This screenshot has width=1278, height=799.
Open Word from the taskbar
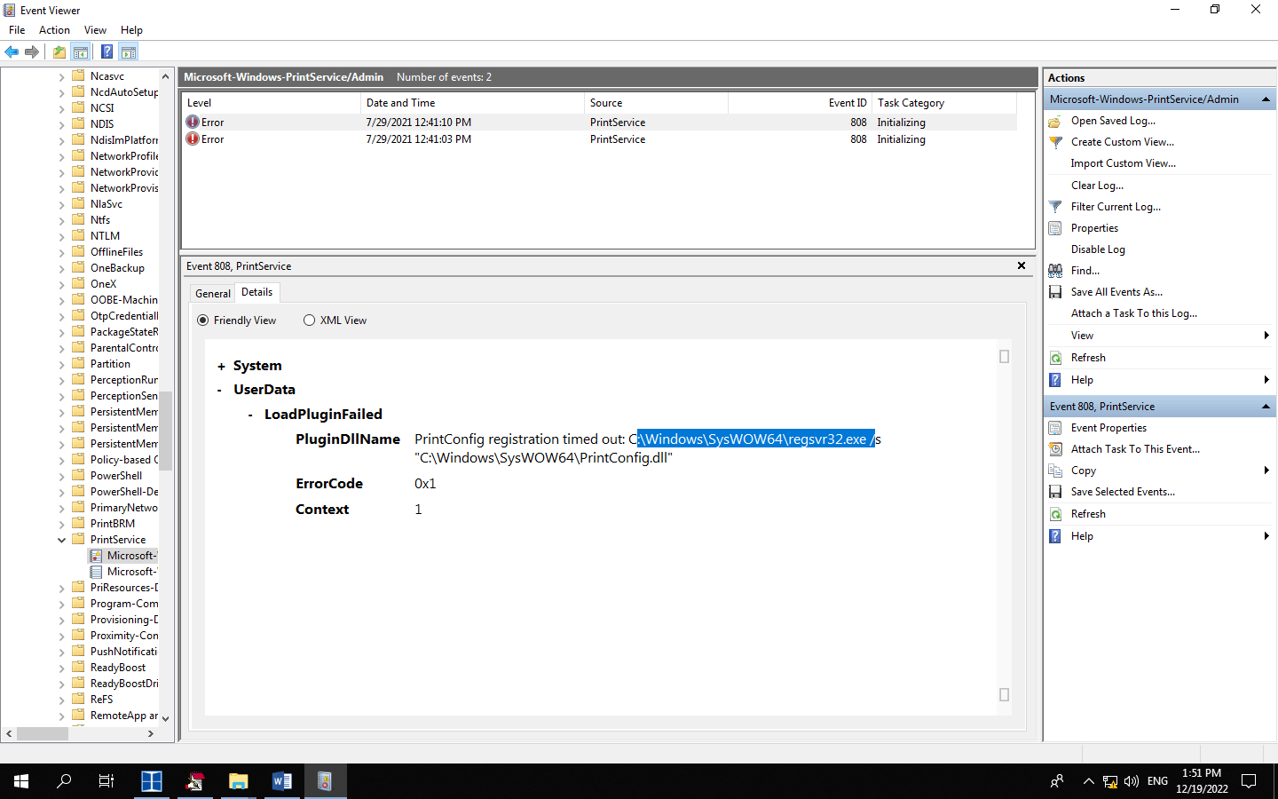click(x=281, y=781)
